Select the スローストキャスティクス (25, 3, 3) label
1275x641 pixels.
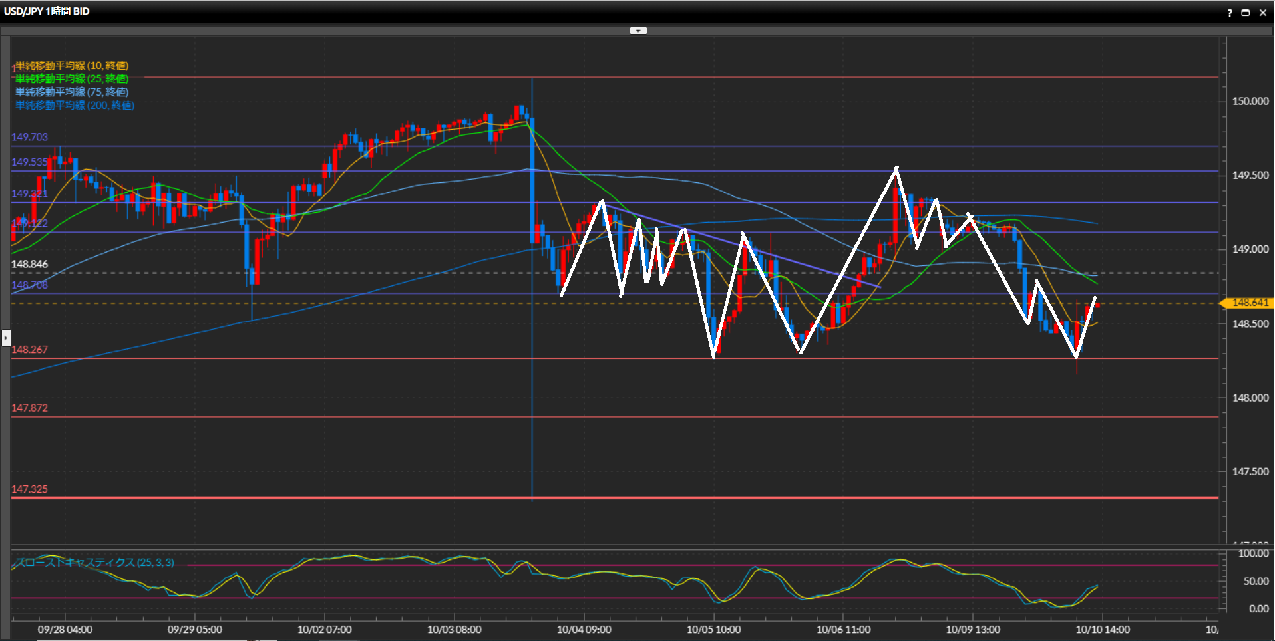click(x=94, y=563)
